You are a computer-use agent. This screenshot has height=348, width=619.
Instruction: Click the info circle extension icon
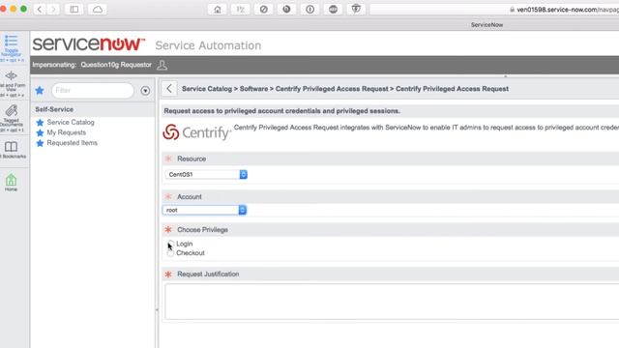pyautogui.click(x=309, y=9)
